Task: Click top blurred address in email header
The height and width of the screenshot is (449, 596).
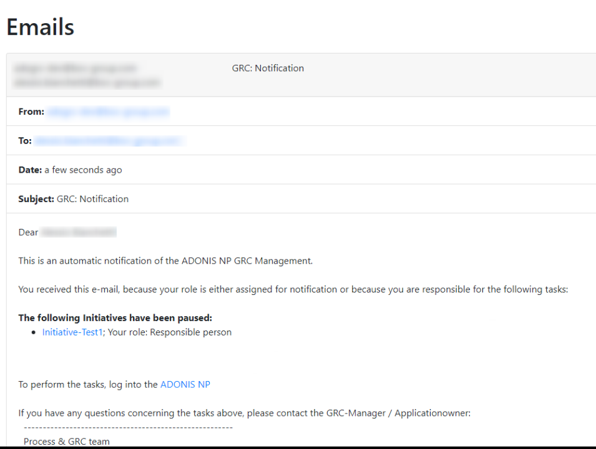Action: [74, 67]
